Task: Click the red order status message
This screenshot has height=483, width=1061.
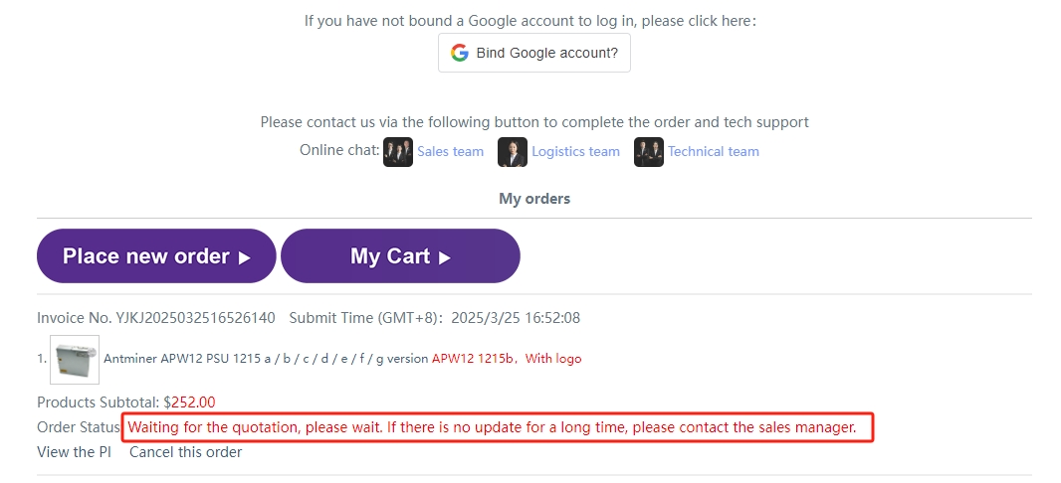Action: click(x=492, y=427)
